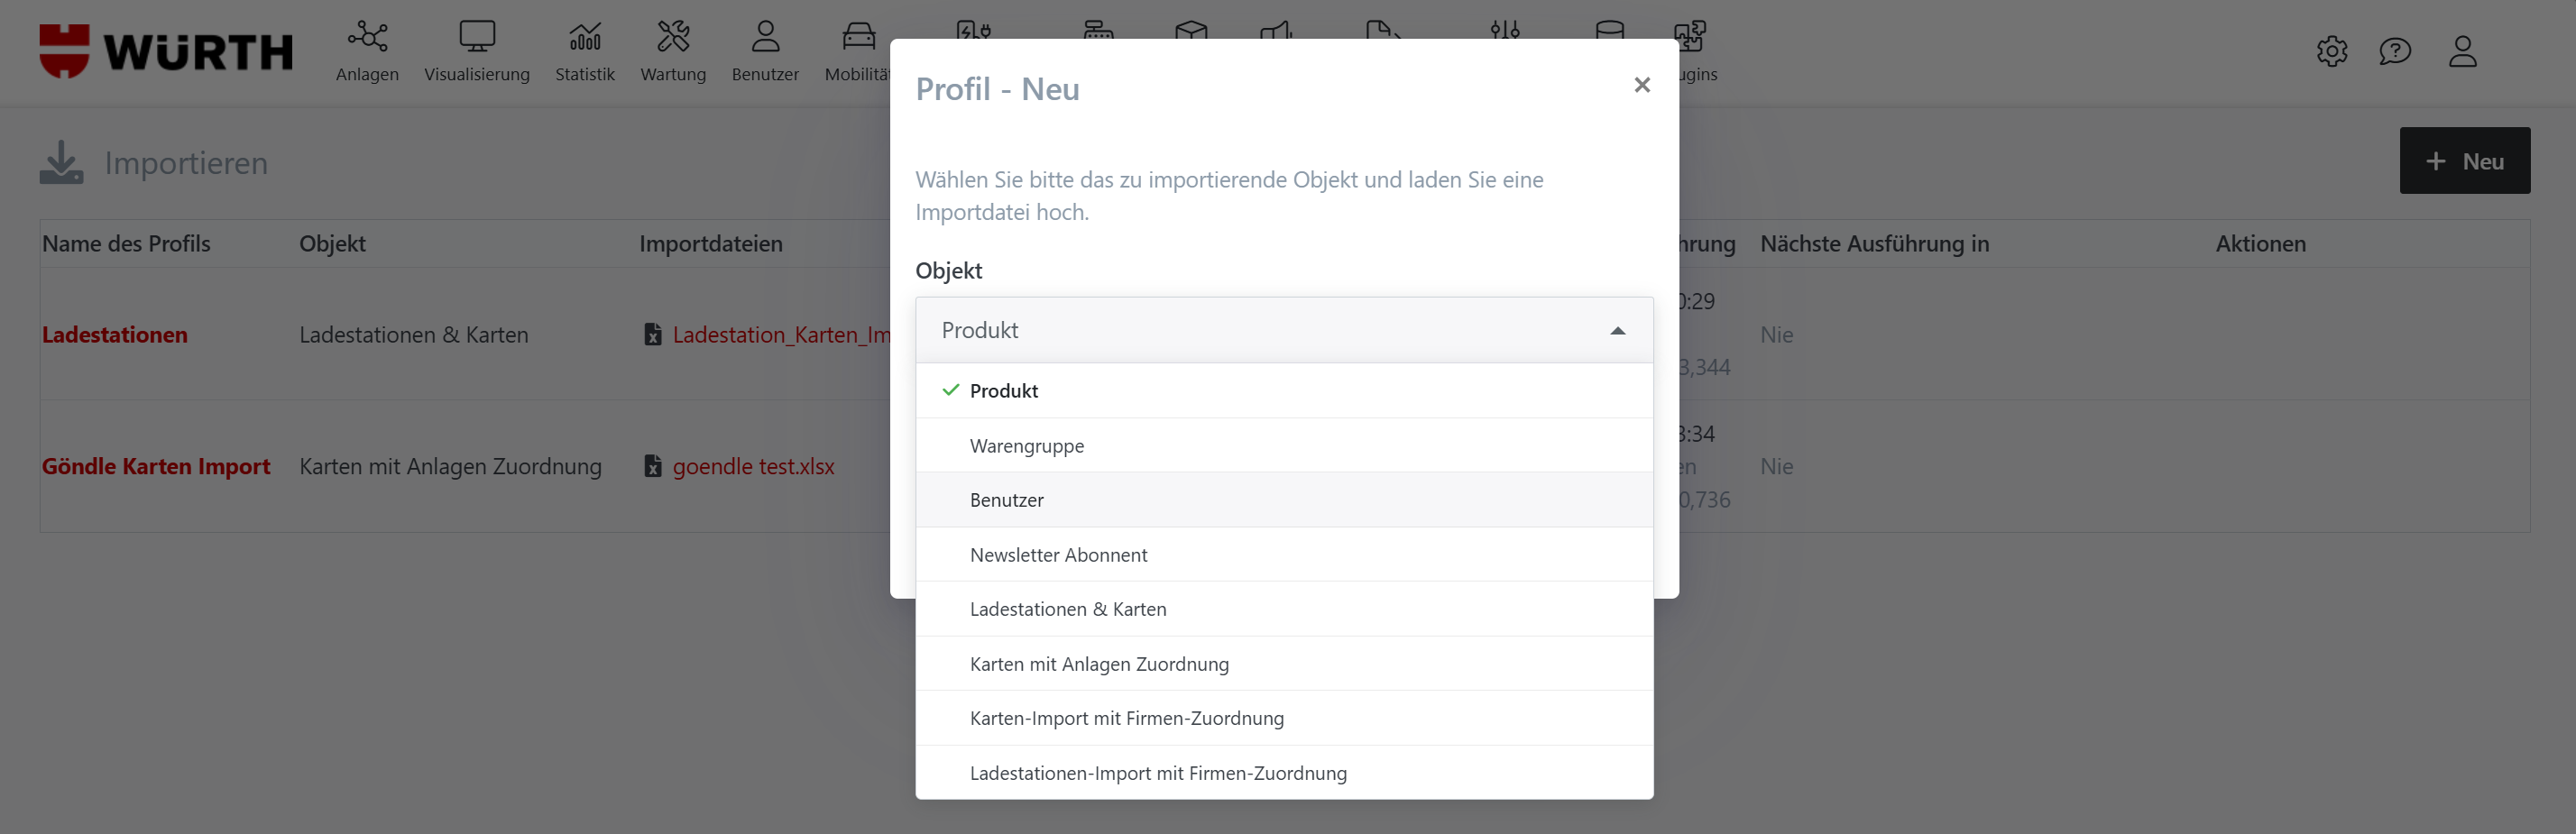The width and height of the screenshot is (2576, 834).
Task: Open the Anlagen navigation icon
Action: point(367,38)
